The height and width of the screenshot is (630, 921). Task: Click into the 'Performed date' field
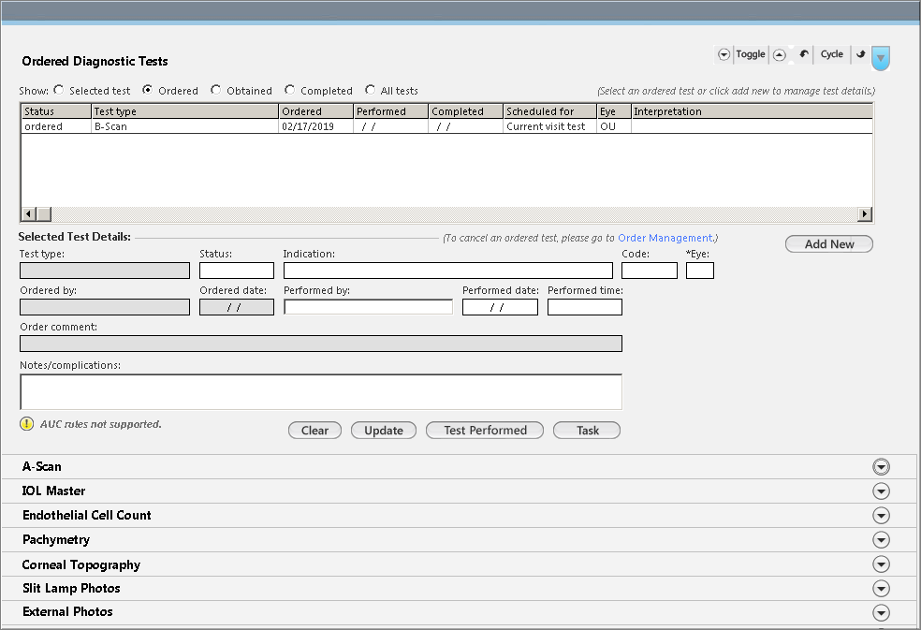[x=500, y=307]
